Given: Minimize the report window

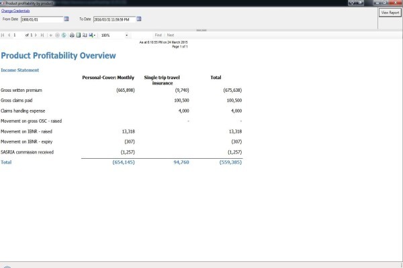Looking at the screenshot, I should (377, 3).
